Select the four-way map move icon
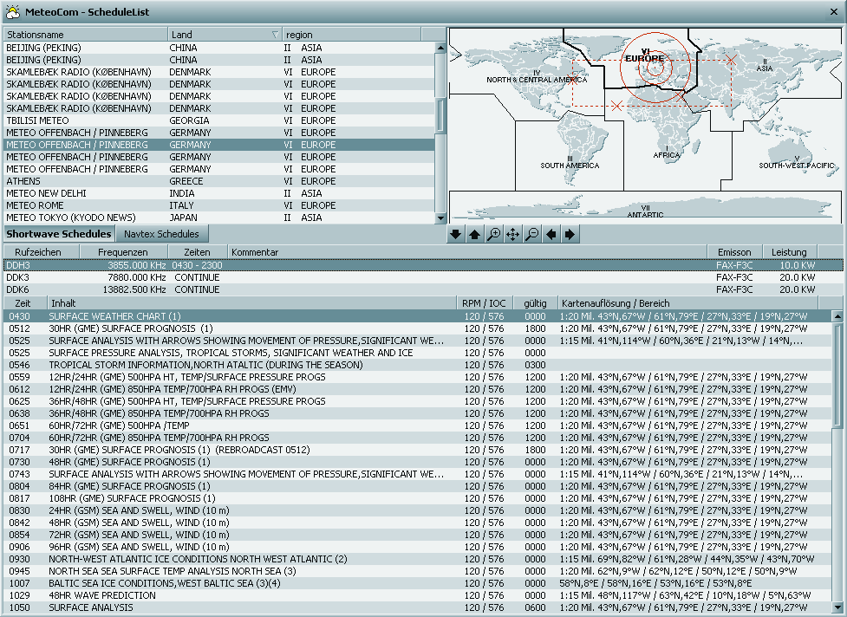 pyautogui.click(x=512, y=235)
